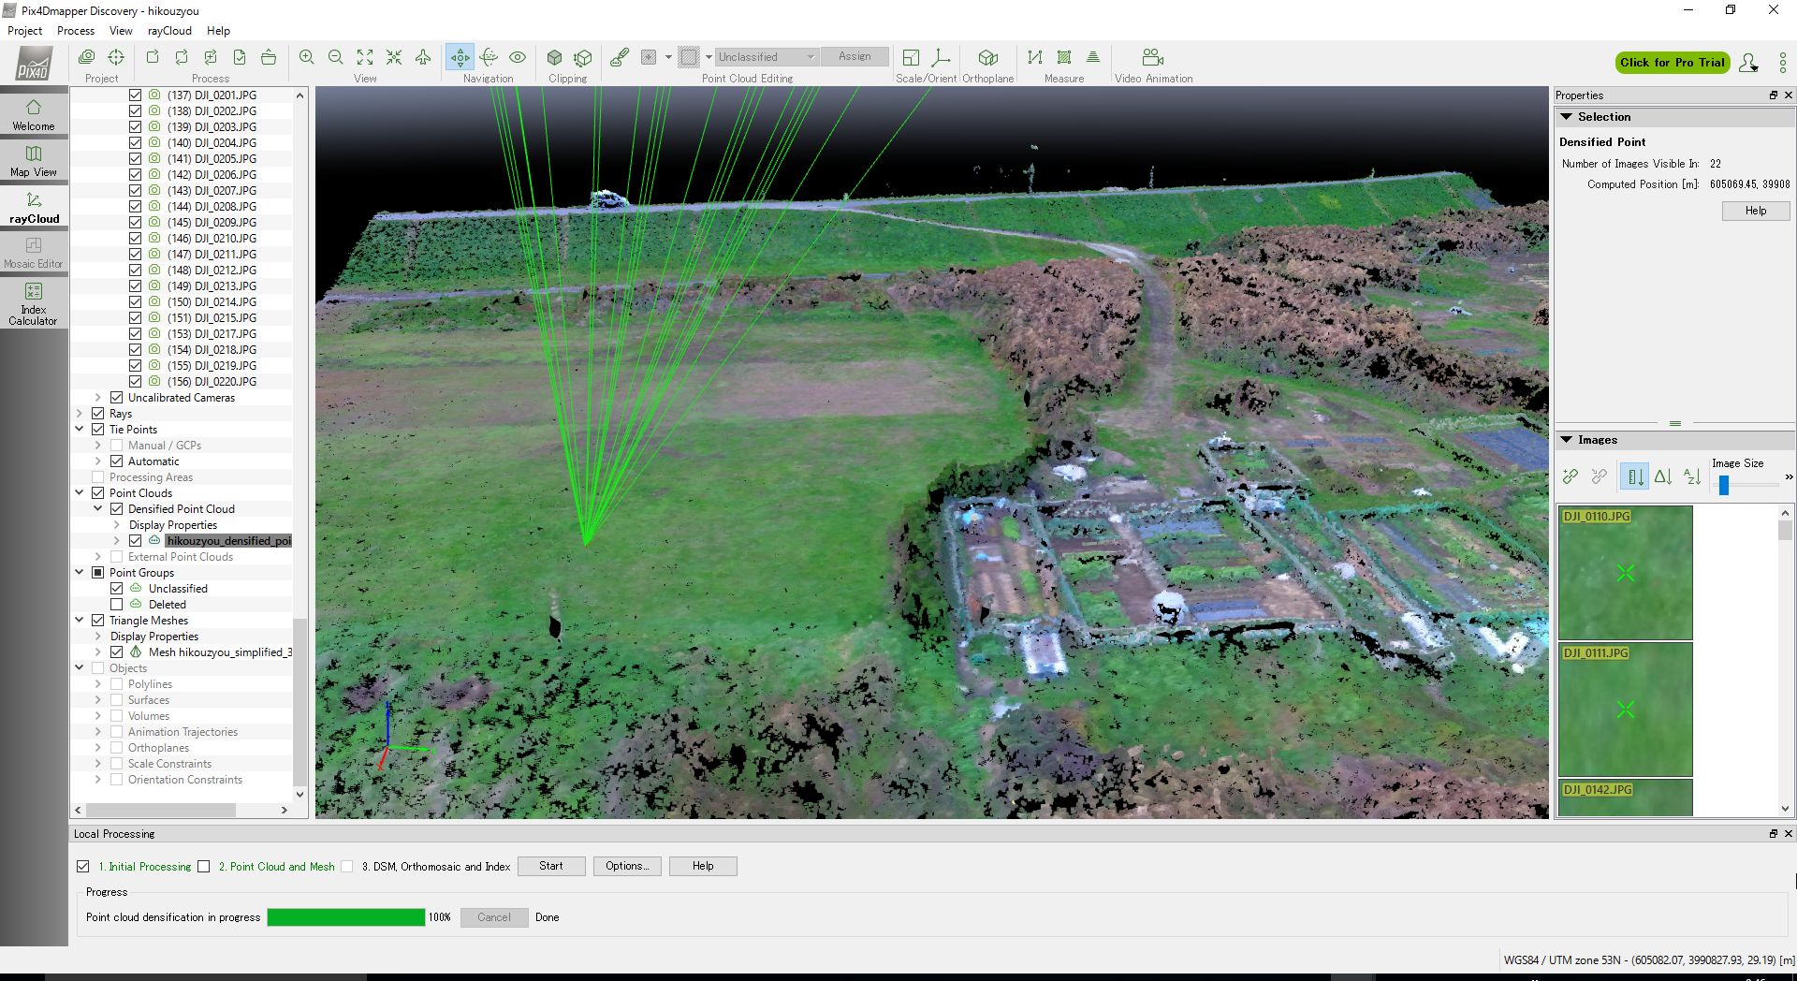
Task: Toggle the 2. Point Cloud and Mesh checkbox
Action: pos(203,866)
